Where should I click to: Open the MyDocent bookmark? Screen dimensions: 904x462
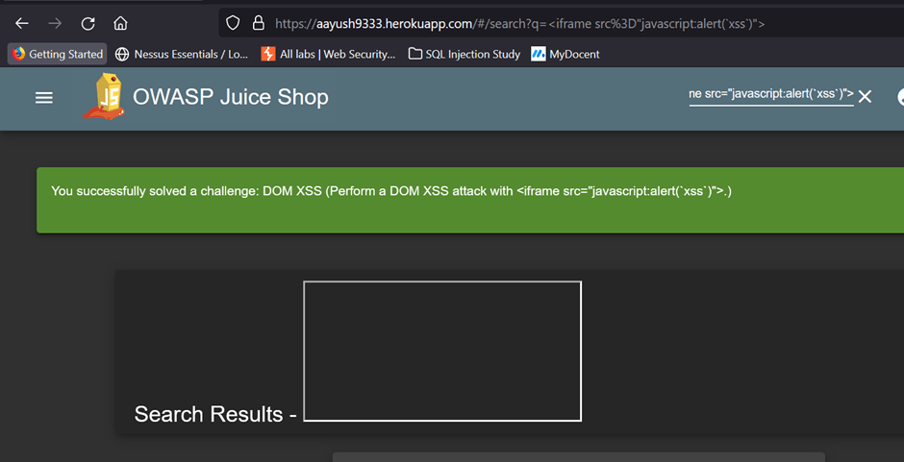point(565,54)
